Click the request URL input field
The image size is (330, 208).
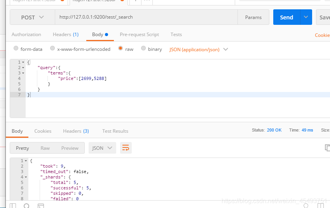click(146, 17)
